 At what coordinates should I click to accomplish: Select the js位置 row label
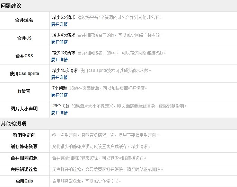coord(24,91)
